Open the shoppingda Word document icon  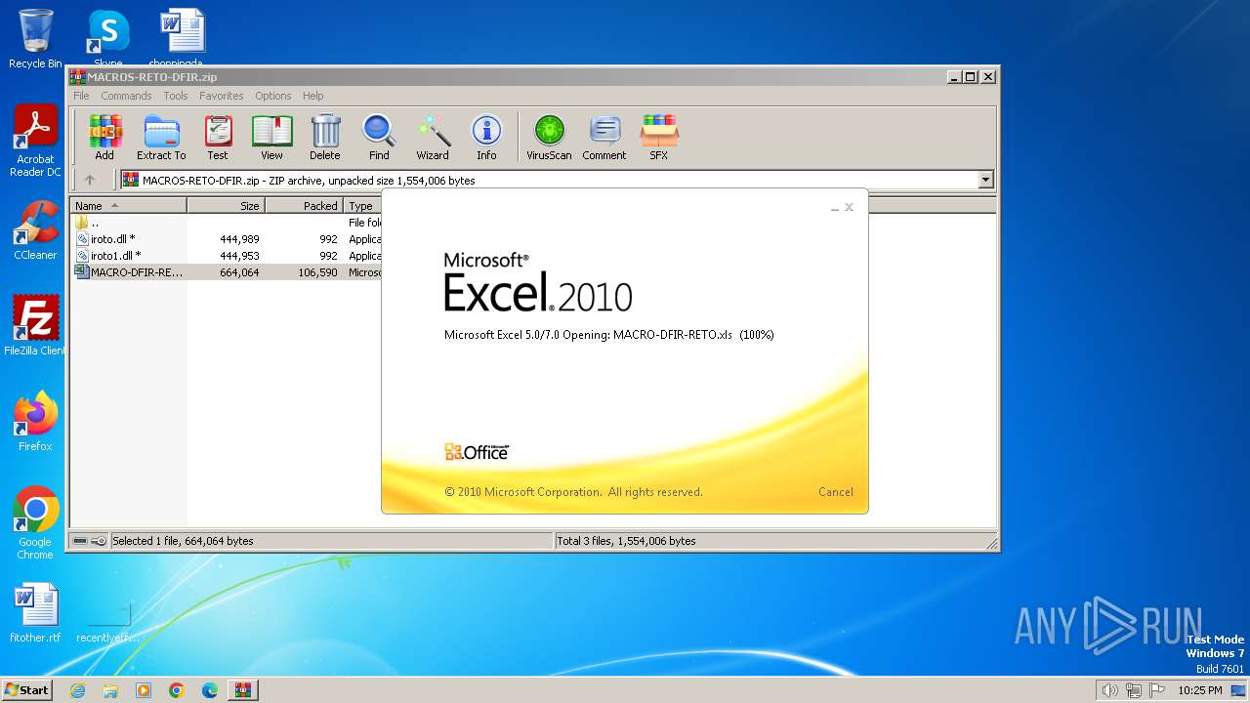(x=181, y=39)
